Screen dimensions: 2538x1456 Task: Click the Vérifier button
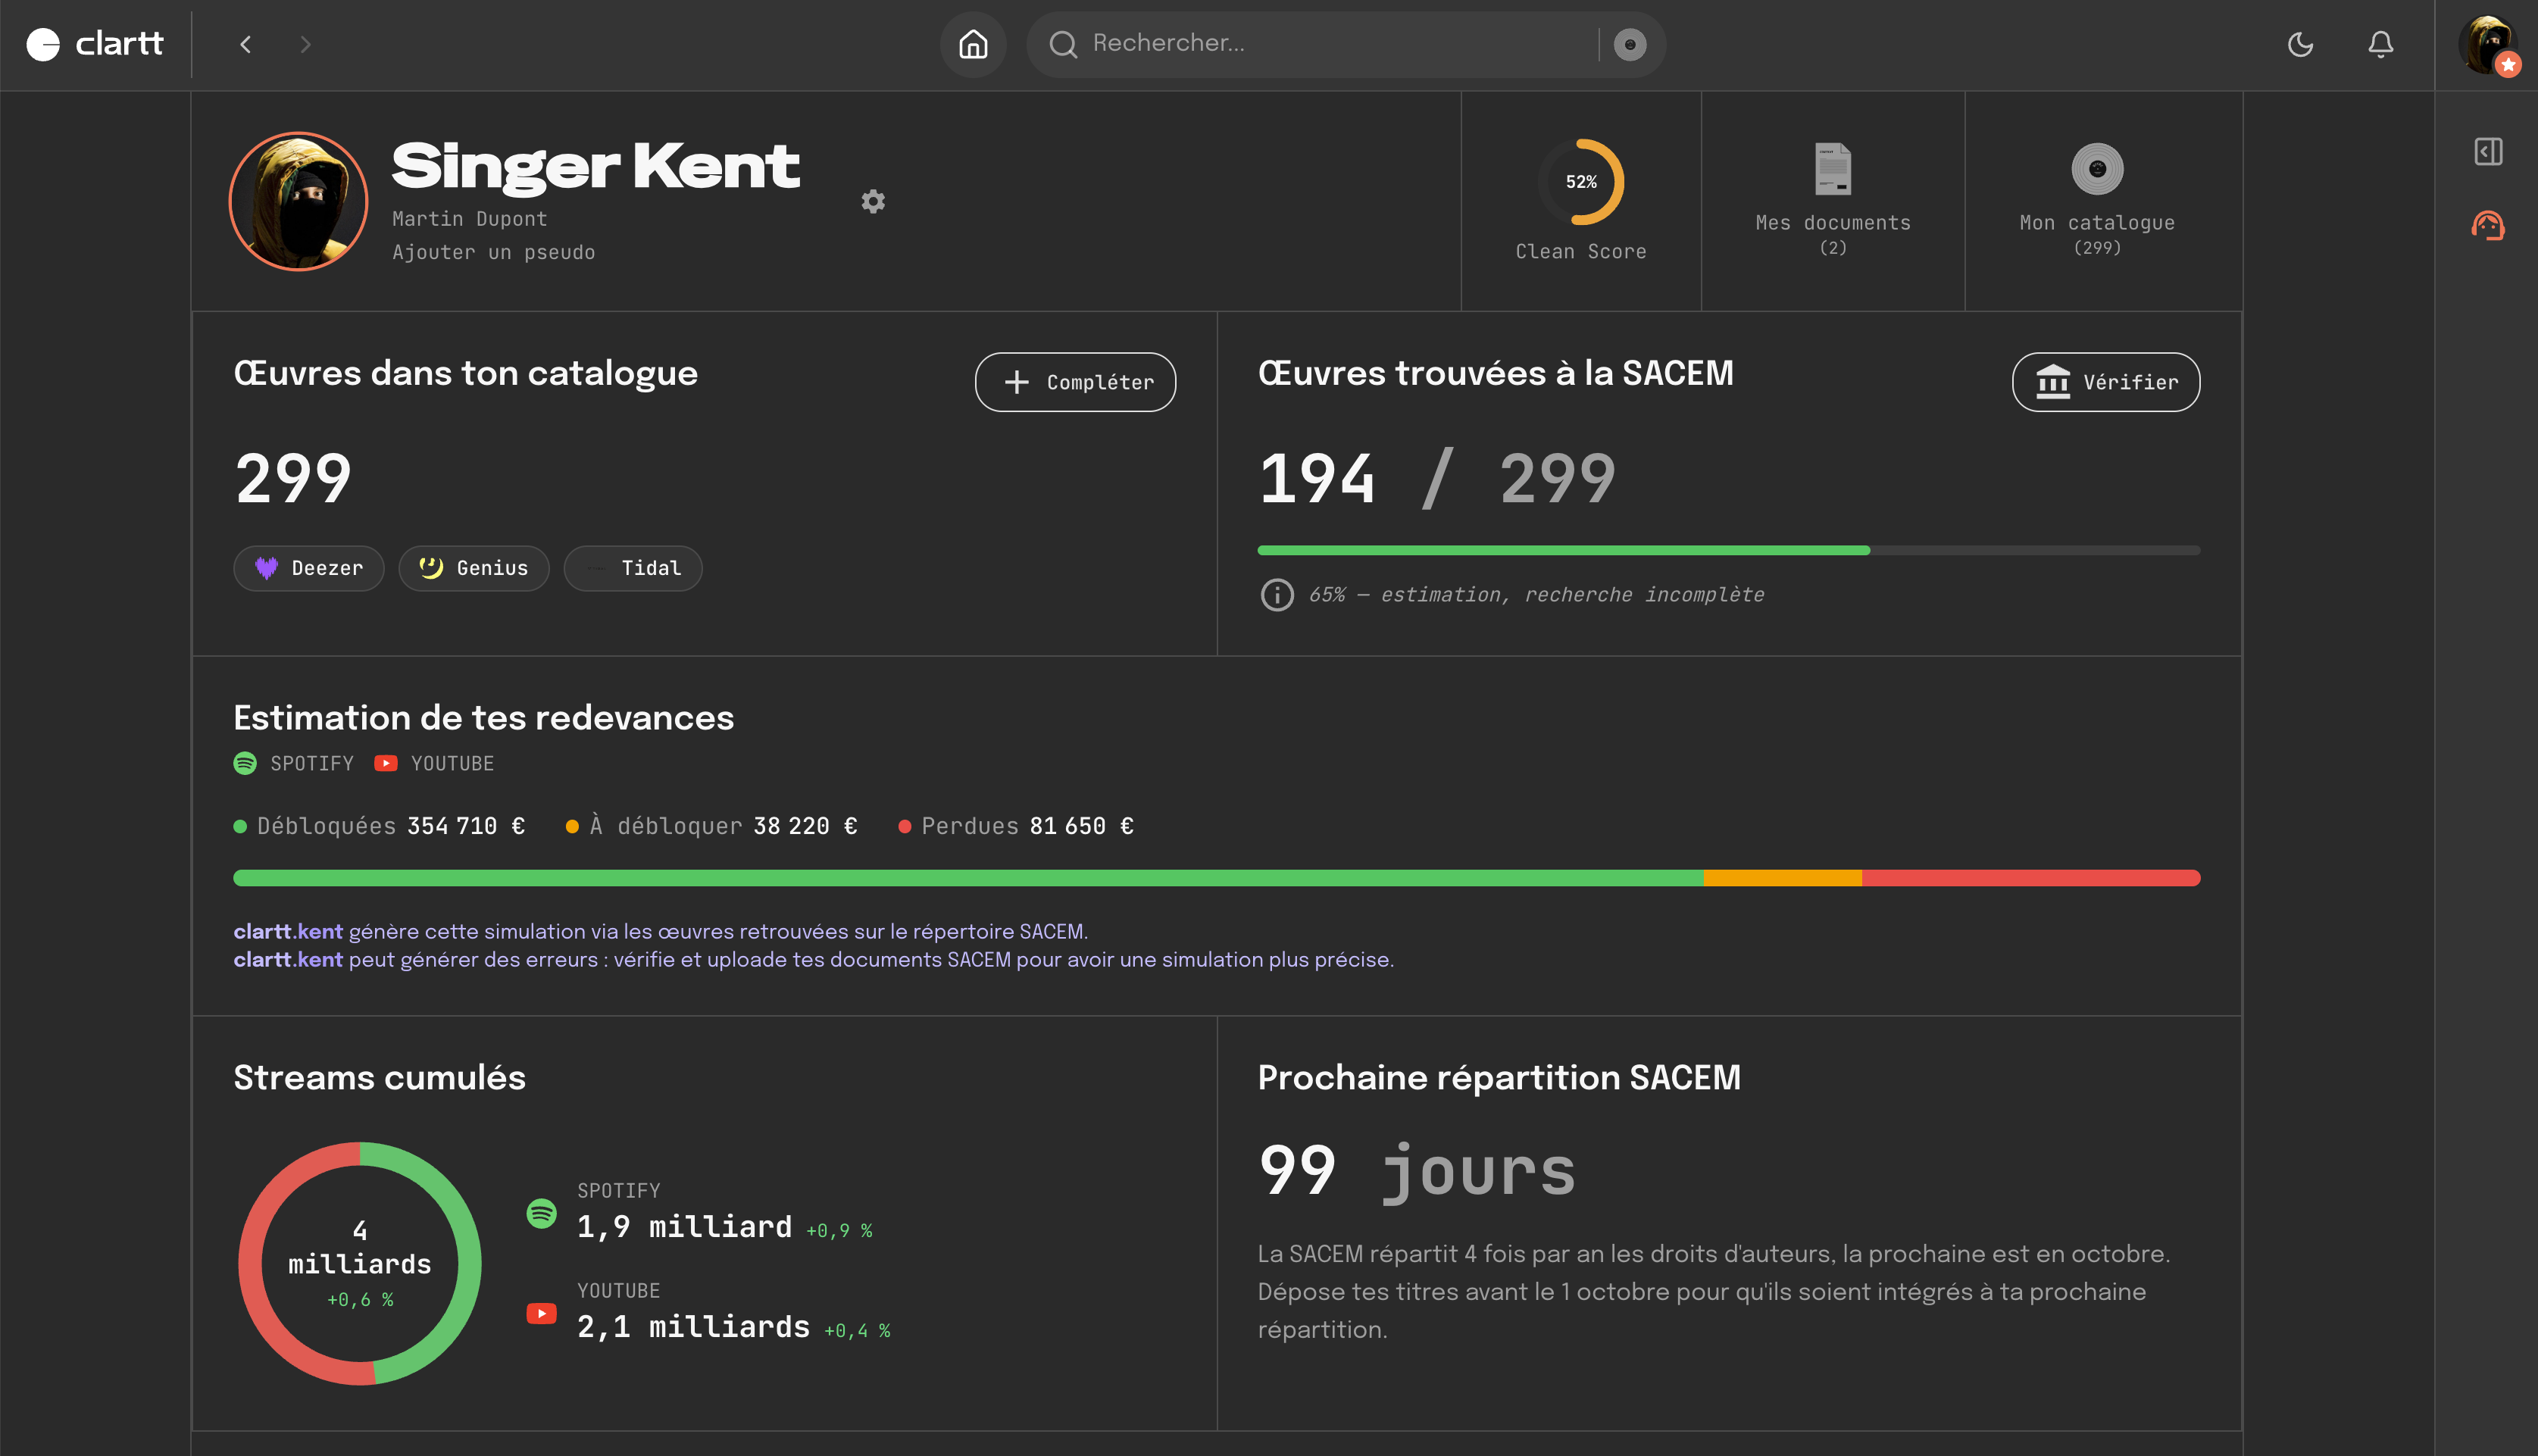pos(2105,382)
